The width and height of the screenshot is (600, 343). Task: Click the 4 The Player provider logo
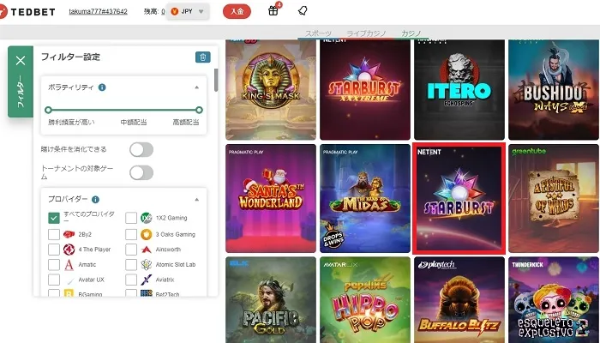pyautogui.click(x=69, y=250)
